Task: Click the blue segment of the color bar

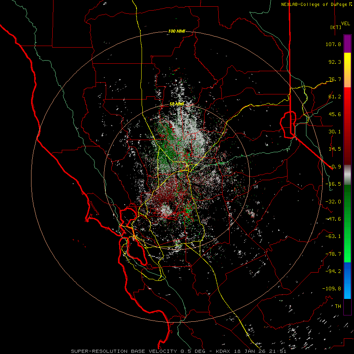Action: tap(347, 280)
